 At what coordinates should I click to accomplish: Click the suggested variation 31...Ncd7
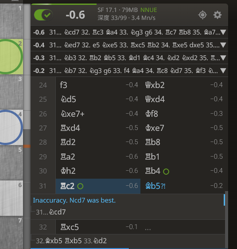pos(51,212)
